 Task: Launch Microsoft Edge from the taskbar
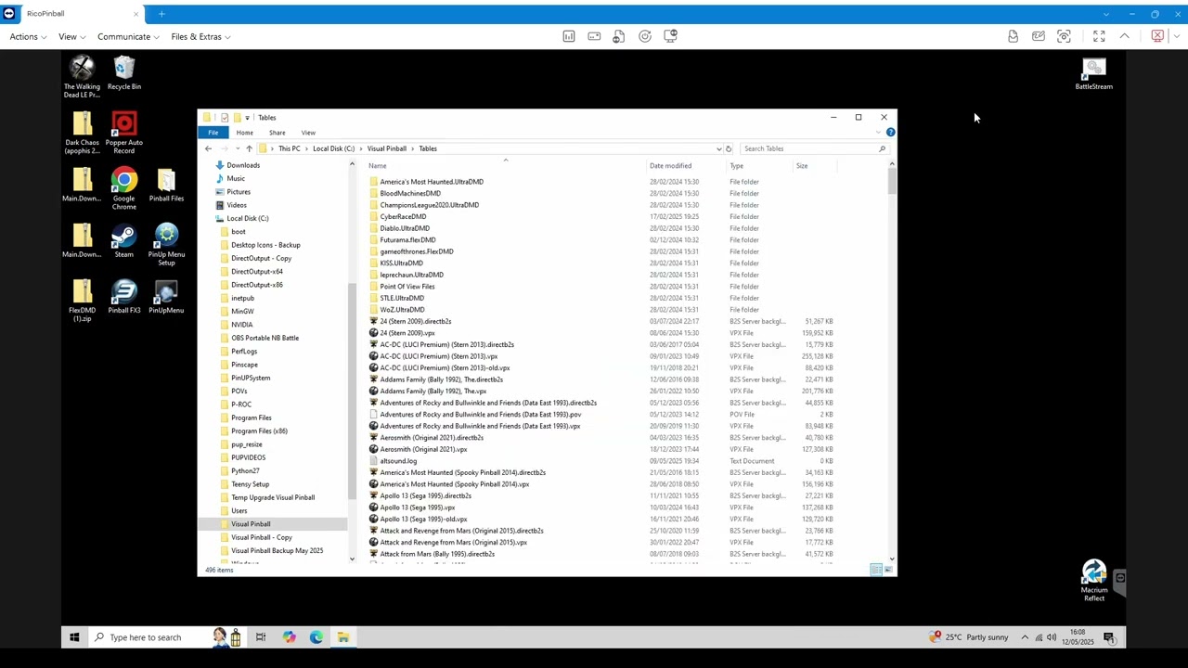pos(316,637)
